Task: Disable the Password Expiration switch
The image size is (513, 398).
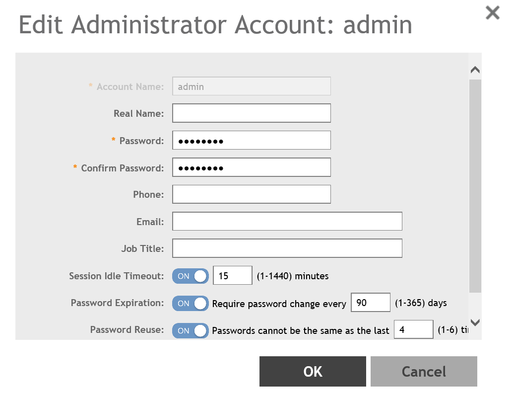Action: [x=190, y=303]
